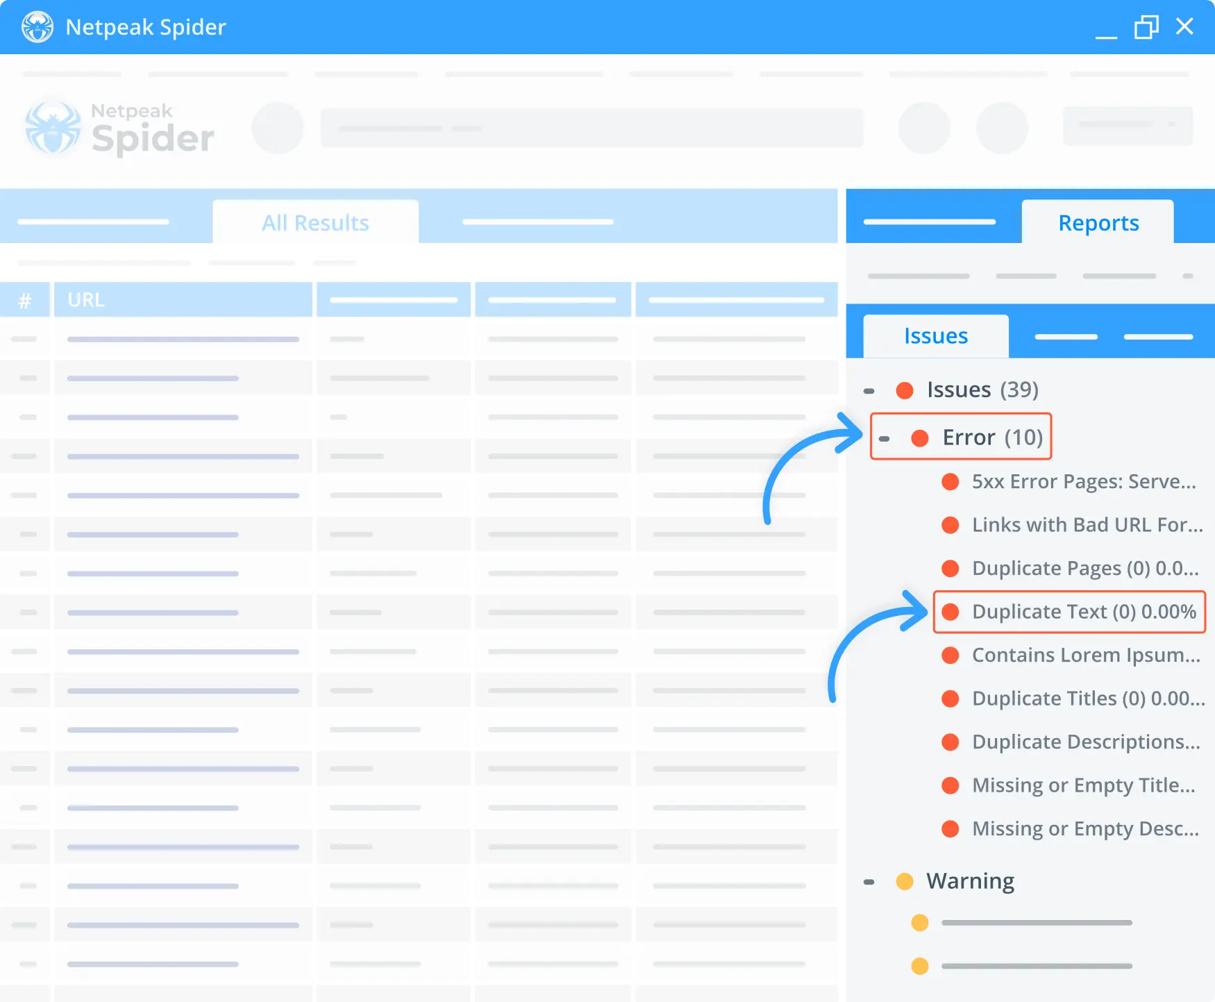Open the All Results tab
This screenshot has width=1215, height=1002.
click(315, 222)
